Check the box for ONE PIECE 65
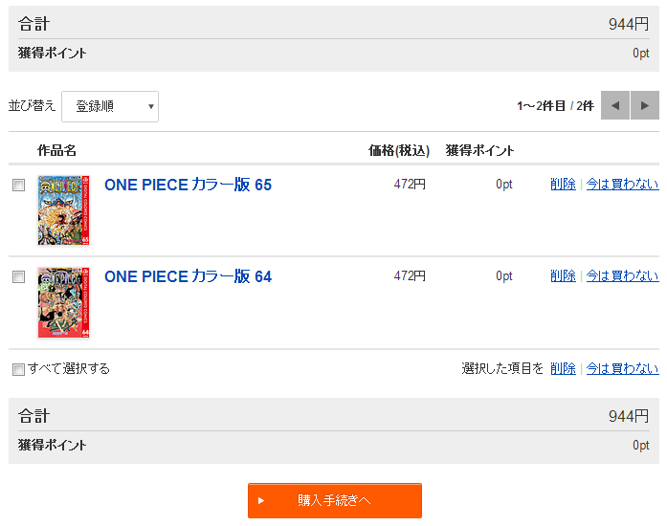This screenshot has width=667, height=526. pyautogui.click(x=19, y=185)
